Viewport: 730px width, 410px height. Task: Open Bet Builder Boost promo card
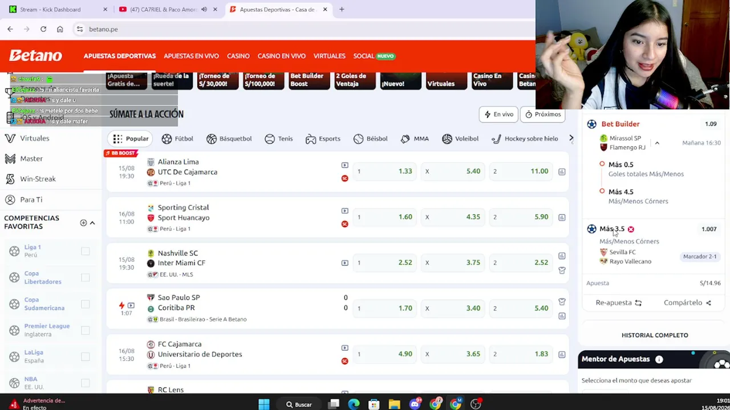pos(309,80)
